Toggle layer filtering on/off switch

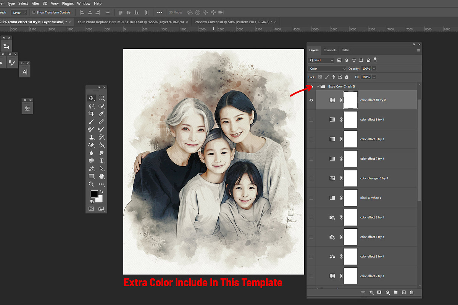375,59
